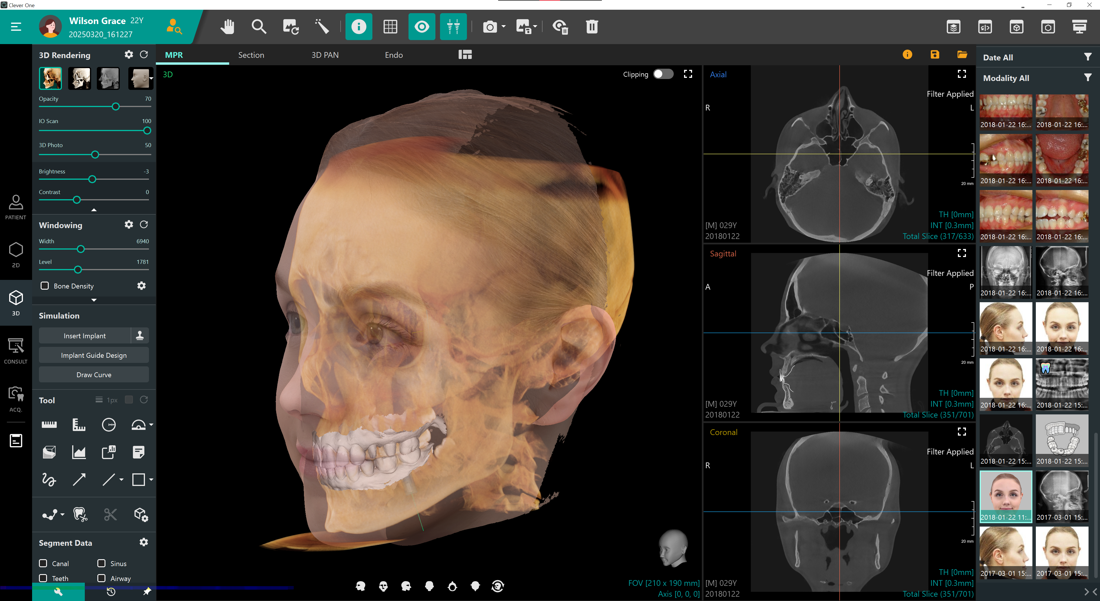
Task: Check the Sinus segment checkbox
Action: coord(102,563)
